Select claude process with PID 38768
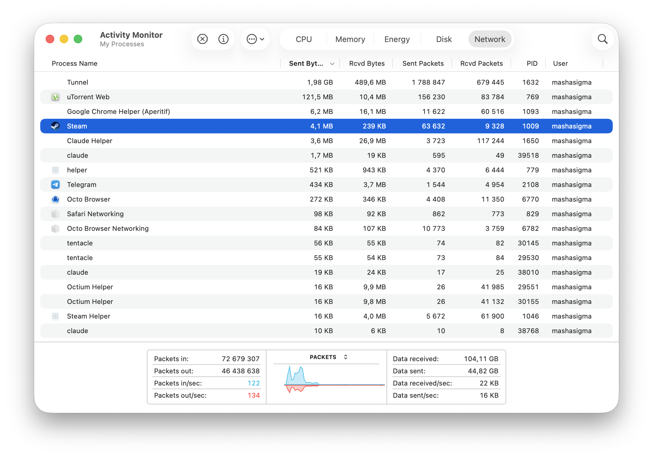Screen dimensions: 653x458 (326, 331)
